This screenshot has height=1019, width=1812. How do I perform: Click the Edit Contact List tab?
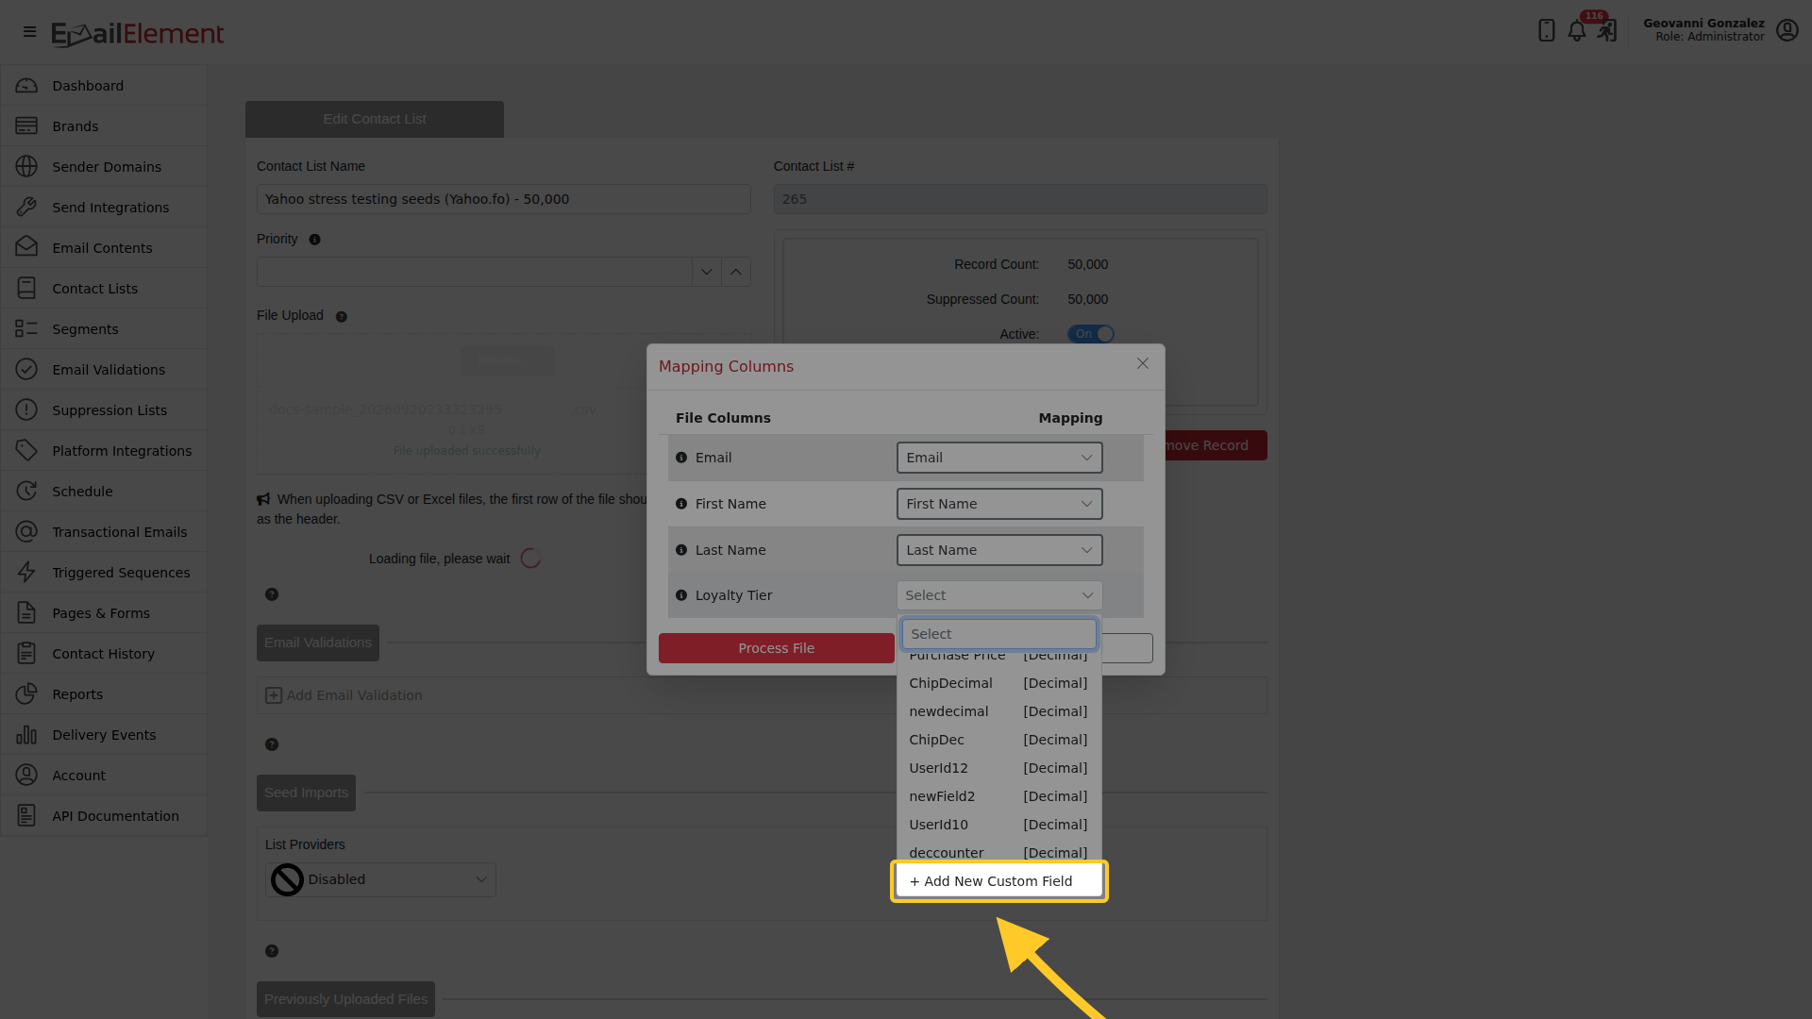[375, 119]
